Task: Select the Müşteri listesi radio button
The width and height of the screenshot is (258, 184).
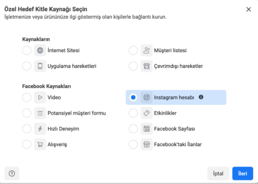Action: coord(133,50)
